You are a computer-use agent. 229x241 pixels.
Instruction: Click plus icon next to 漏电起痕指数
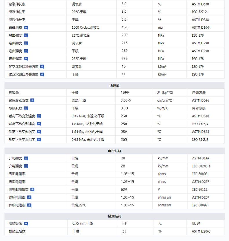32,190
